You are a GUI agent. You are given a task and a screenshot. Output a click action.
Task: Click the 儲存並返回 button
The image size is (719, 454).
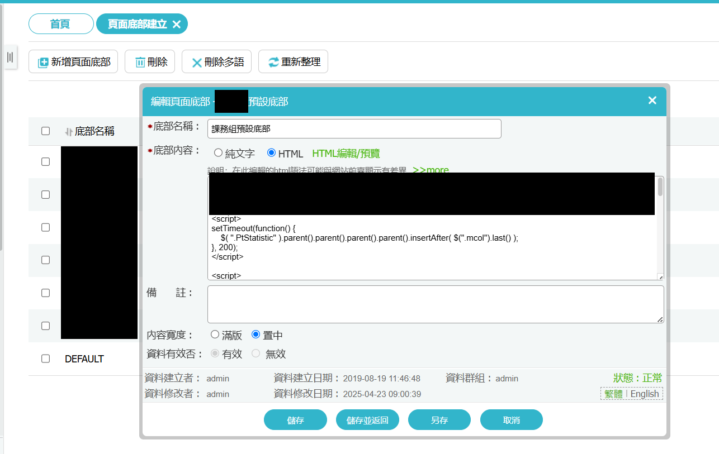pos(367,420)
